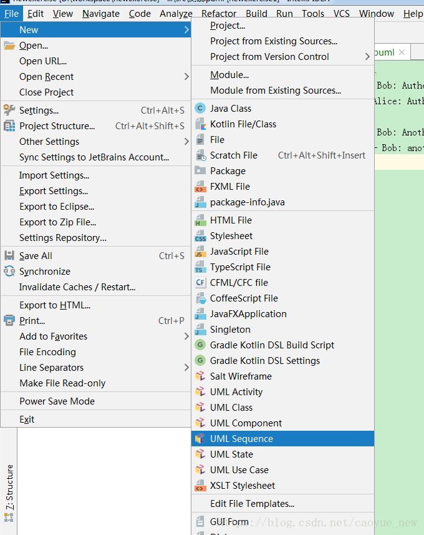424x535 pixels.
Task: Choose UML Component entry
Action: click(x=282, y=423)
